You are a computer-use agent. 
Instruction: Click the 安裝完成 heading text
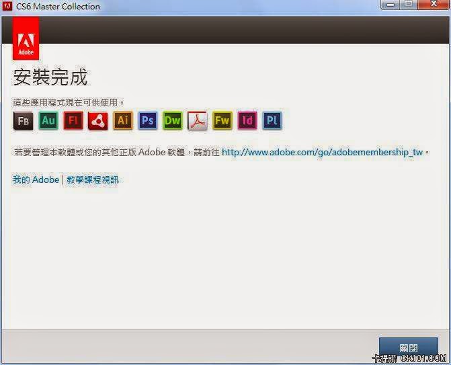[x=50, y=77]
